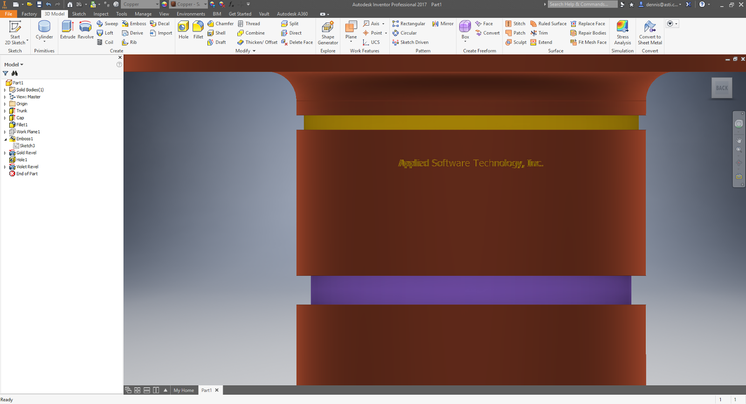The image size is (746, 404).
Task: Open the signed-in user account menu
Action: click(x=660, y=4)
